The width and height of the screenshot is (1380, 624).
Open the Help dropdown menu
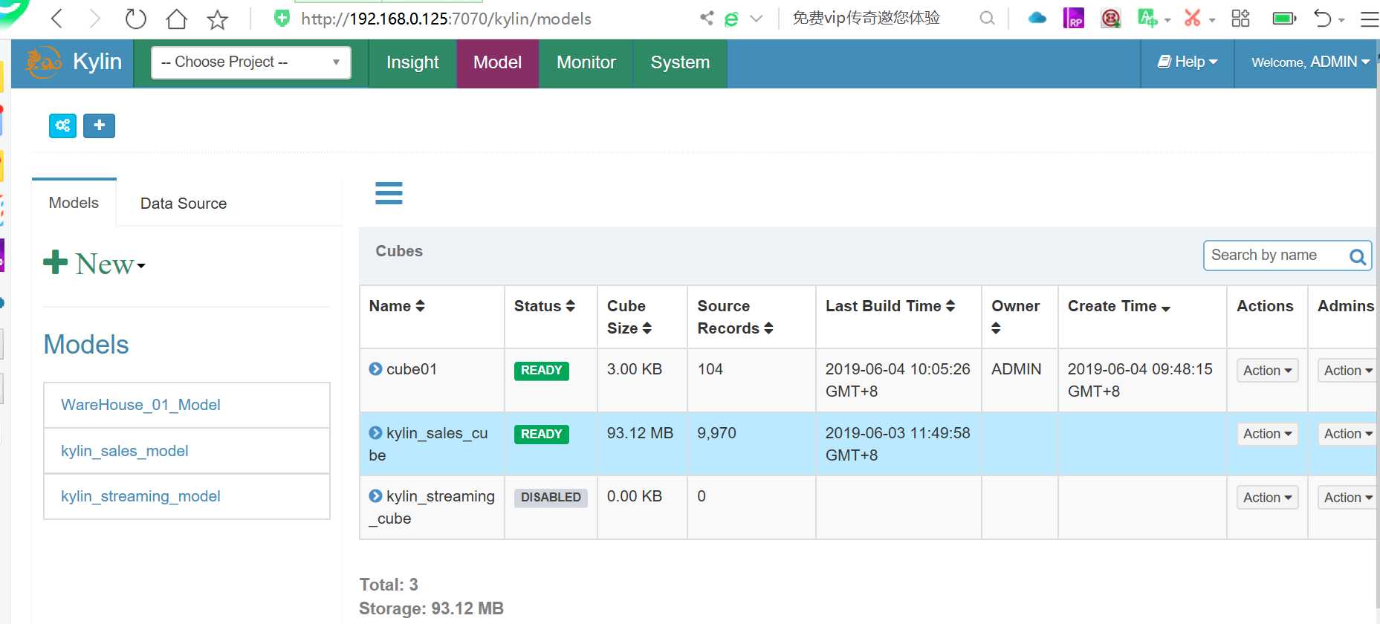(x=1188, y=62)
